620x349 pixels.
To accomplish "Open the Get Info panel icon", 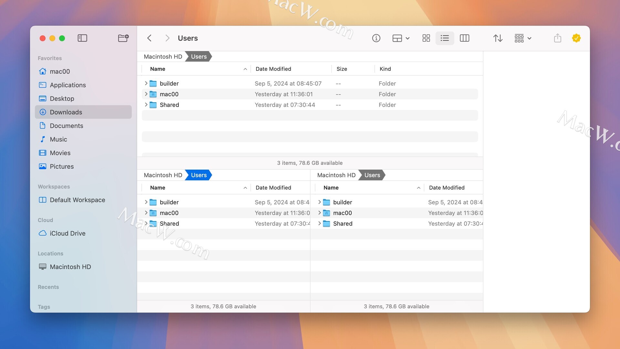I will (376, 38).
